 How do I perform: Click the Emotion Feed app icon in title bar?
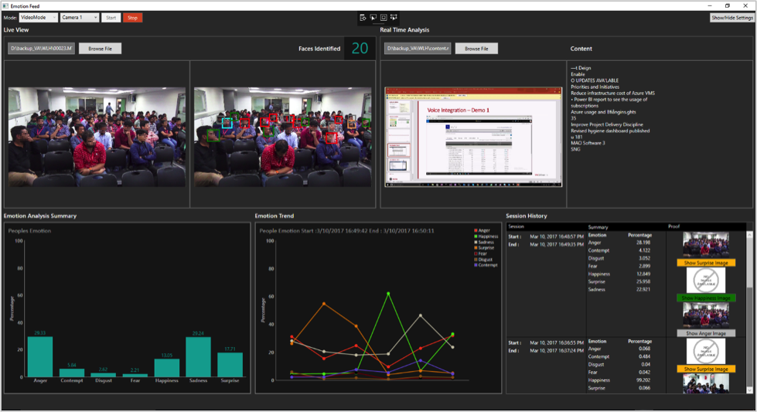click(x=5, y=5)
